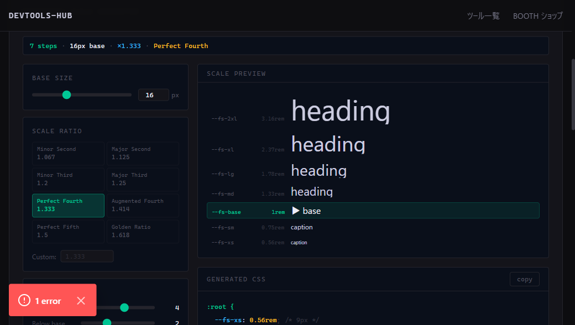
Task: Click the steps slider handle showing 4
Action: [124, 307]
